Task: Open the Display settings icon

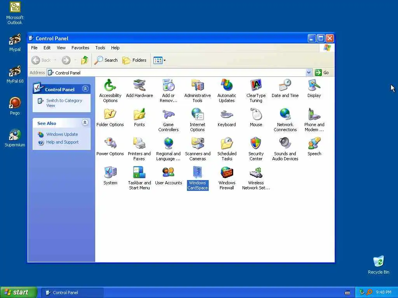Action: click(314, 88)
